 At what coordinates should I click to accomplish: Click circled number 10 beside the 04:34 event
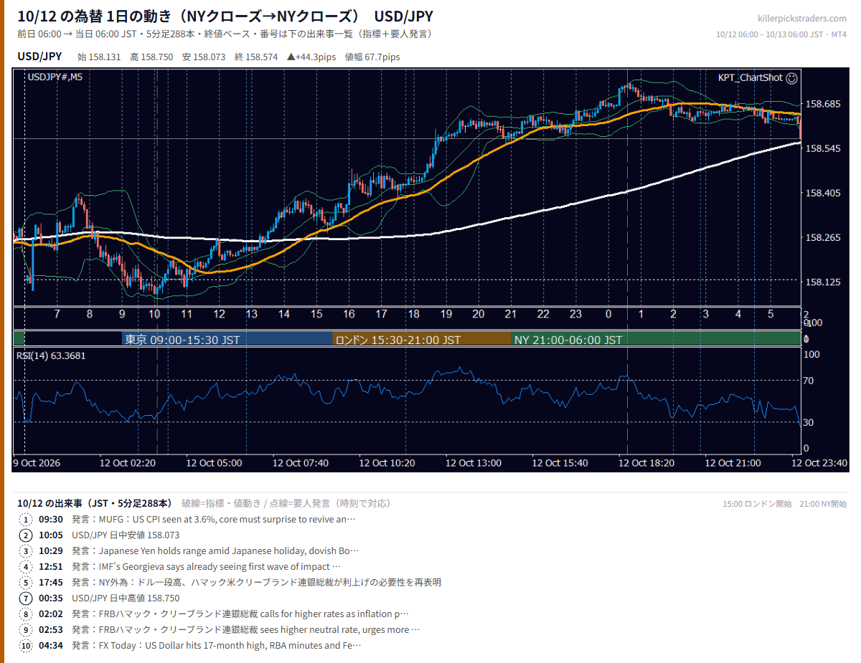click(x=27, y=646)
